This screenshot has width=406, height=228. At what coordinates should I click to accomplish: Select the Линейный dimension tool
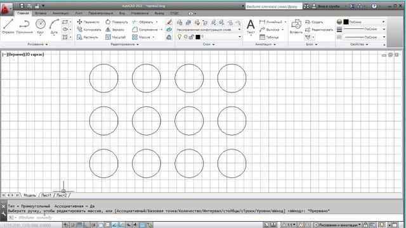click(x=271, y=22)
